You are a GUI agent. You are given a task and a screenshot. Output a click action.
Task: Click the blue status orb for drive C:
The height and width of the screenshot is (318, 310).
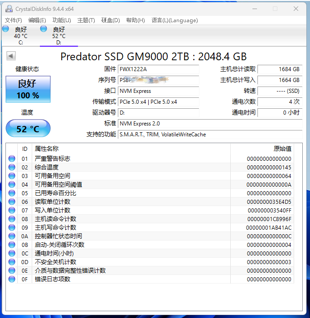click(x=5, y=29)
